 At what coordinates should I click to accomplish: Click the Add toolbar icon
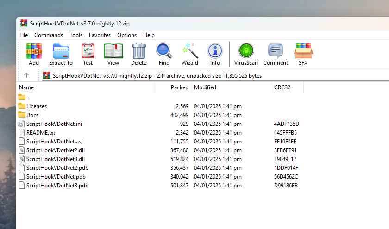coord(34,51)
